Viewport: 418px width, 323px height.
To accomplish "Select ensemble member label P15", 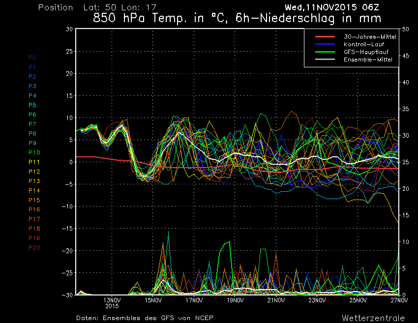I will [x=34, y=200].
